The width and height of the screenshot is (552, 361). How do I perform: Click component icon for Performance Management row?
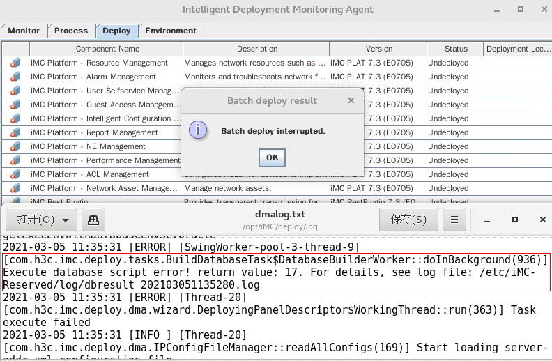pyautogui.click(x=15, y=160)
